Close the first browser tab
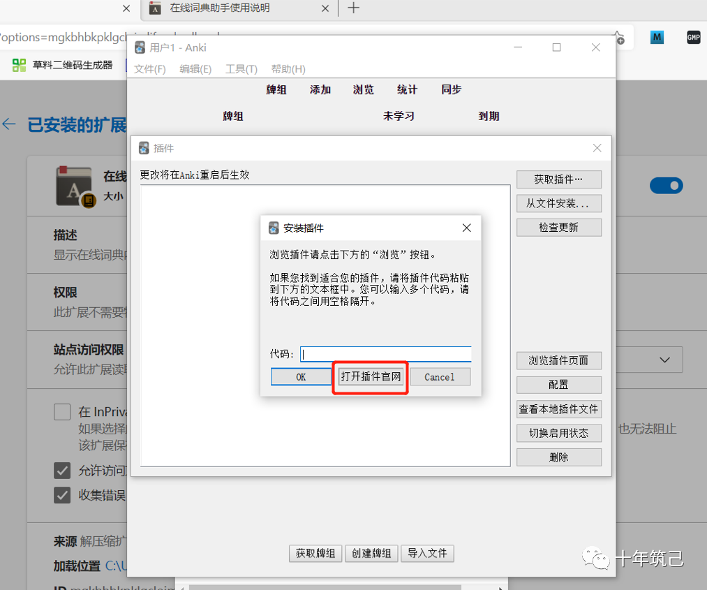This screenshot has width=707, height=590. tap(126, 8)
